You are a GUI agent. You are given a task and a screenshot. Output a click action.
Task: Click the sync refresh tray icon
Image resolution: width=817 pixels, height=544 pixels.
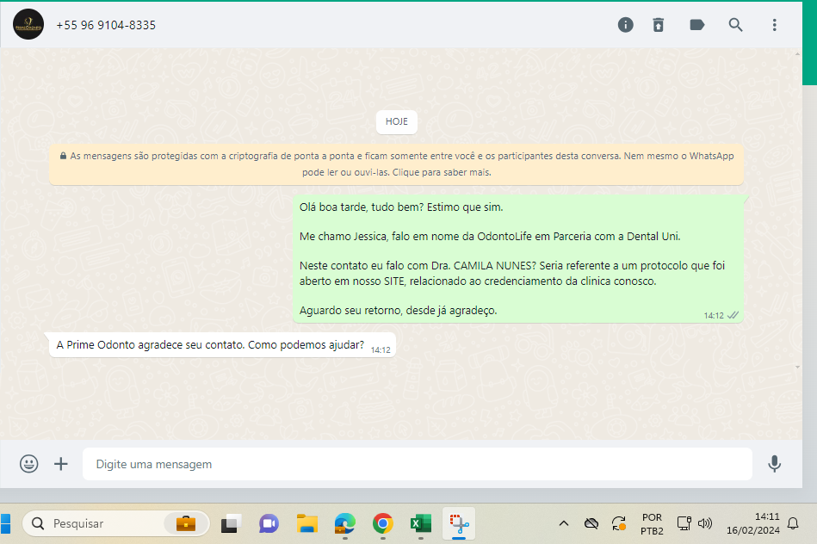[x=618, y=523]
